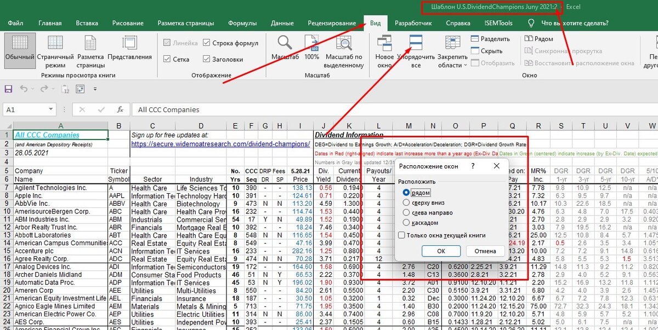Open the Файл tab
The image size is (658, 330).
(16, 23)
